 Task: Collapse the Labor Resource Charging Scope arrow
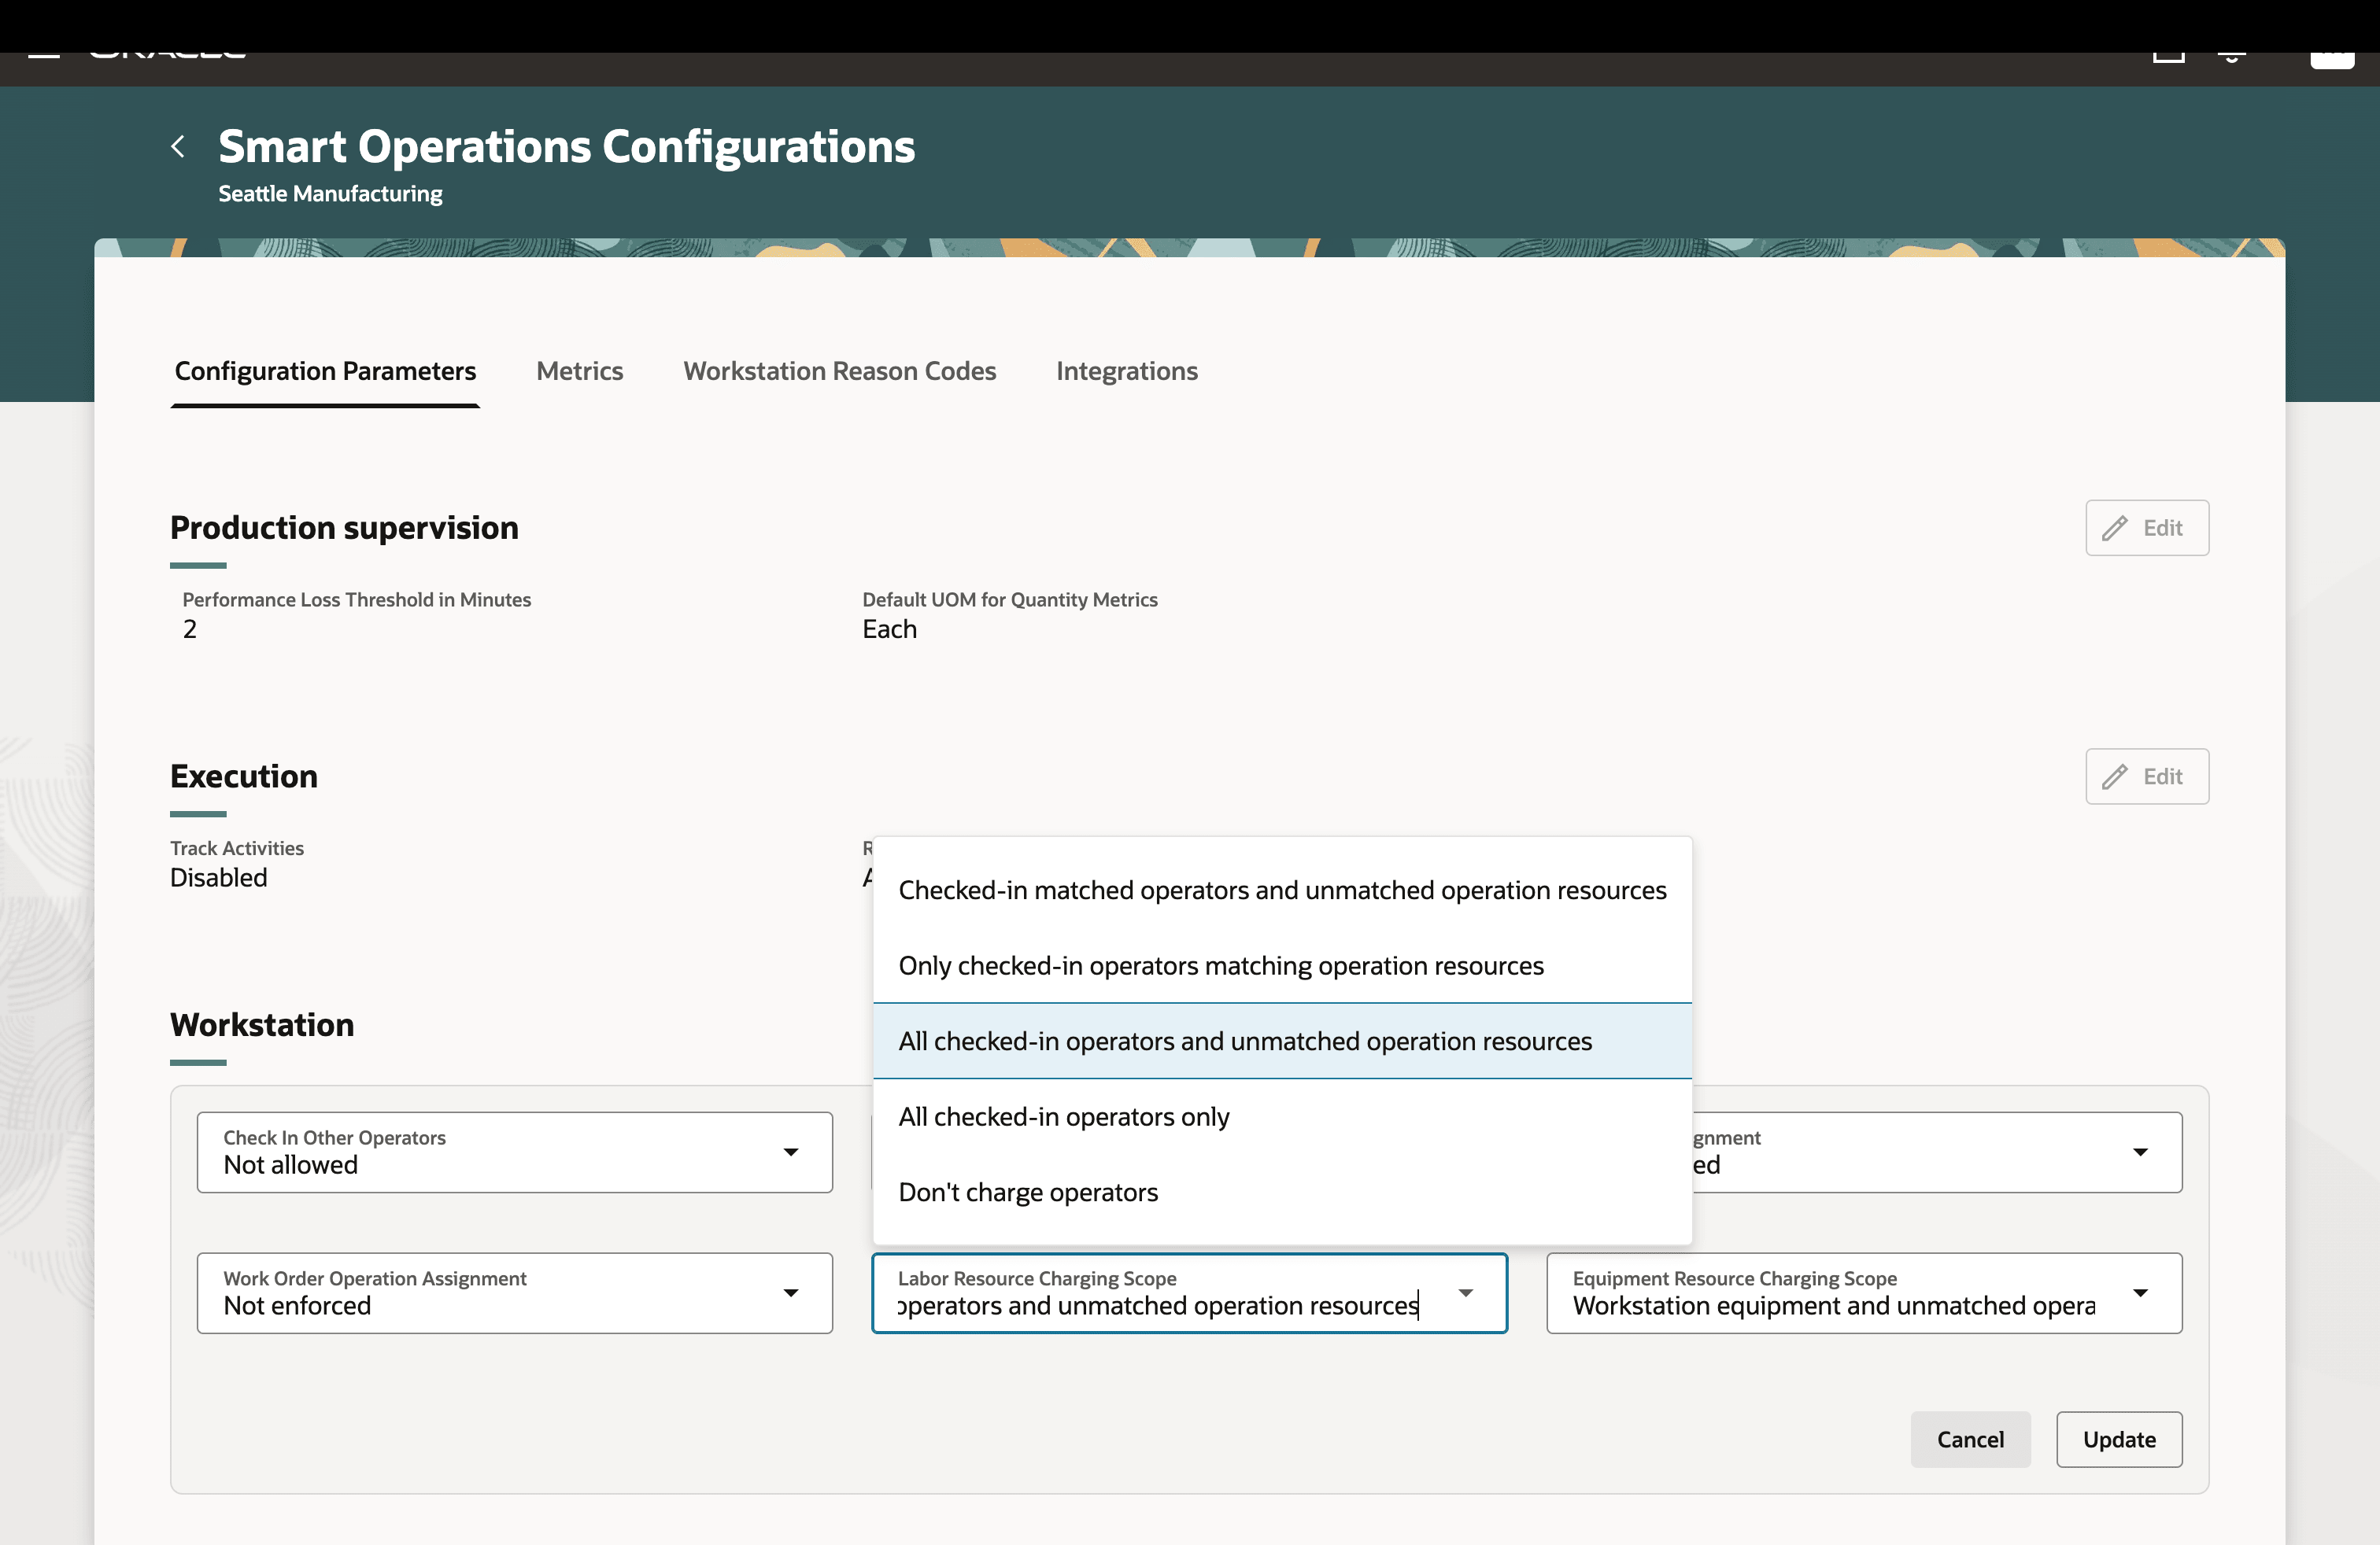coord(1466,1293)
